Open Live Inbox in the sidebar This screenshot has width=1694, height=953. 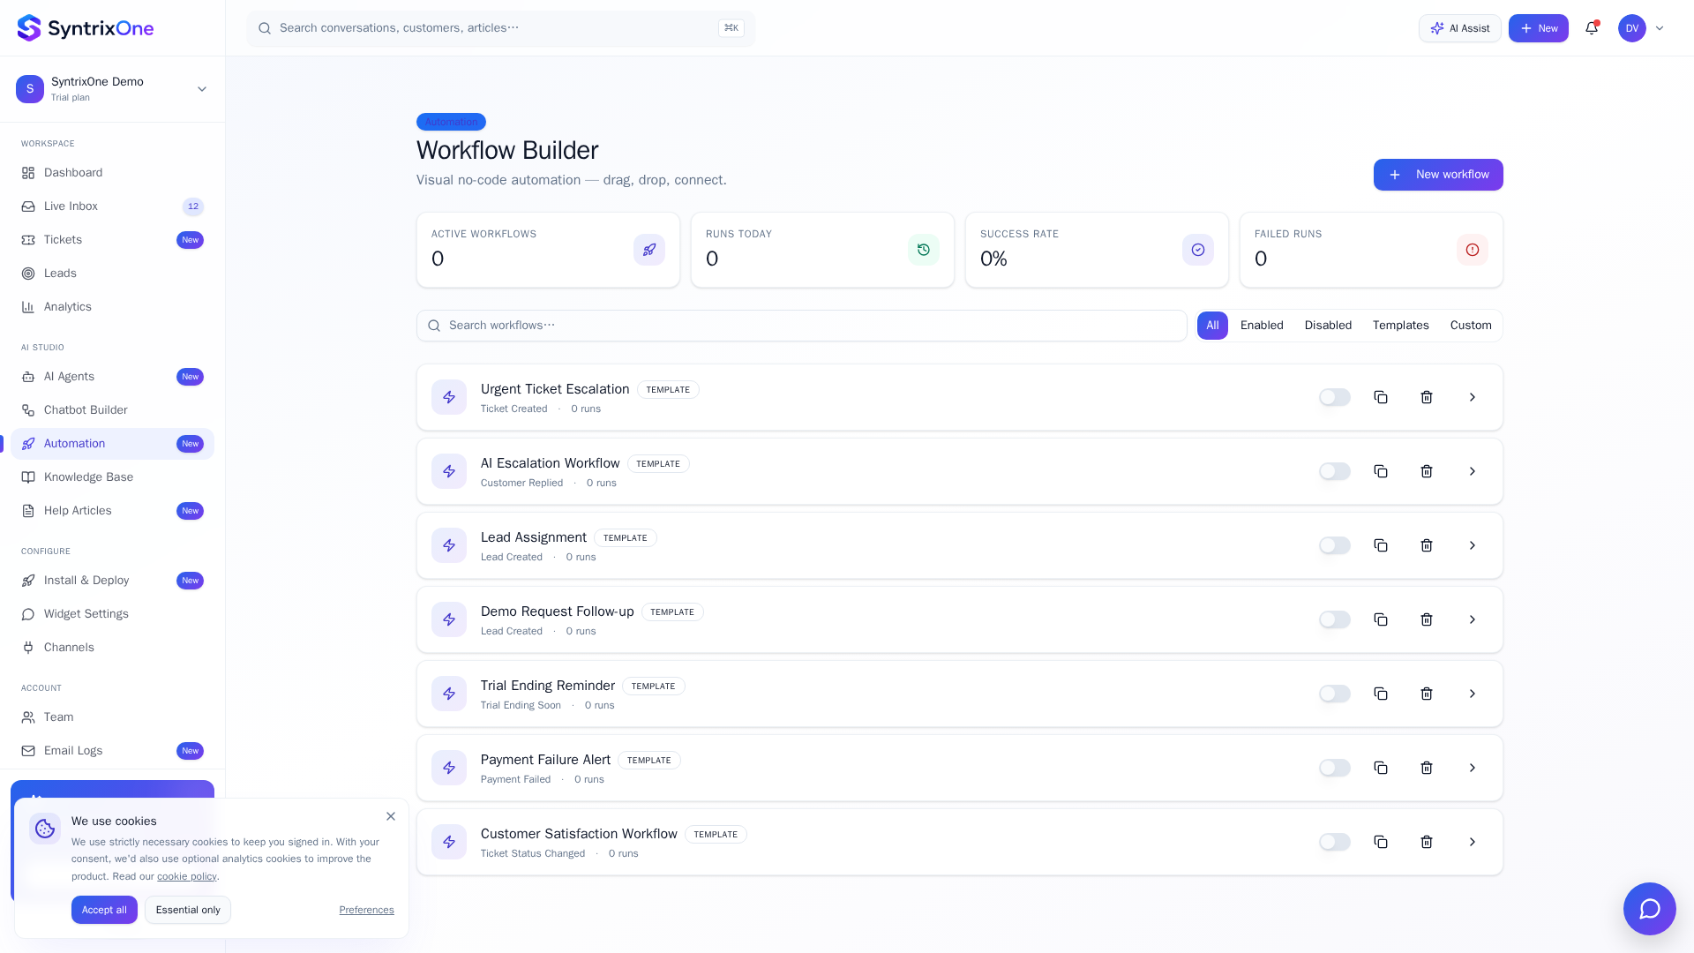pyautogui.click(x=112, y=206)
